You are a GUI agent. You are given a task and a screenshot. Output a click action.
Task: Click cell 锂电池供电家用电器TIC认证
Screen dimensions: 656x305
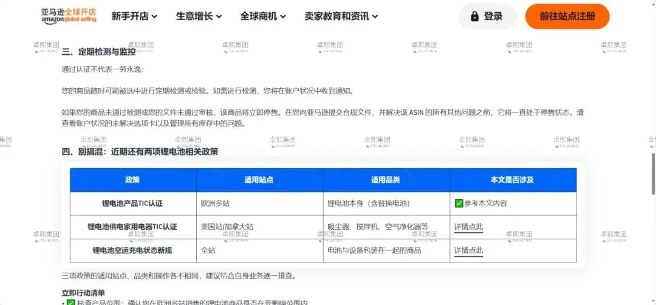click(x=133, y=227)
